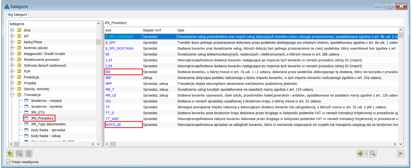Select the SW code cell
The width and height of the screenshot is (412, 168).
[123, 101]
